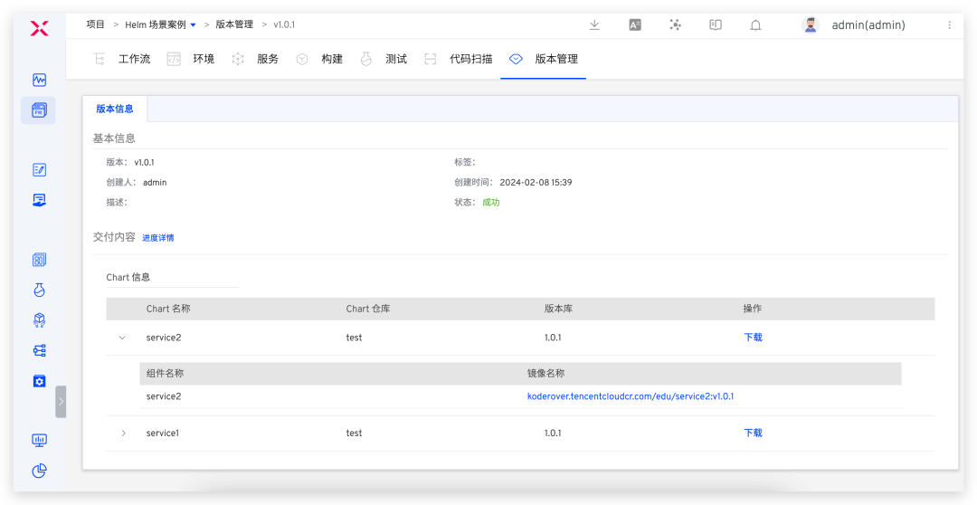
Task: Click the 版本管理 tab diamond icon
Action: 516,59
